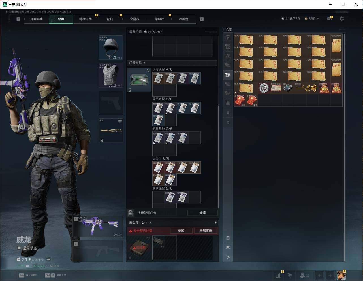Click the flag icon in the bottom bar
Screen dimensions: 363x281
290,275
